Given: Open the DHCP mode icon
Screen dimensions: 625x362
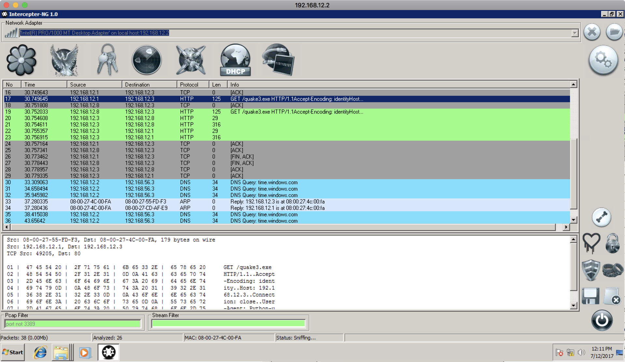Looking at the screenshot, I should 235,60.
